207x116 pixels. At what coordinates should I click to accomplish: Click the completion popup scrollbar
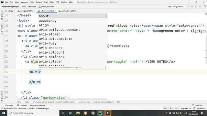point(106,16)
